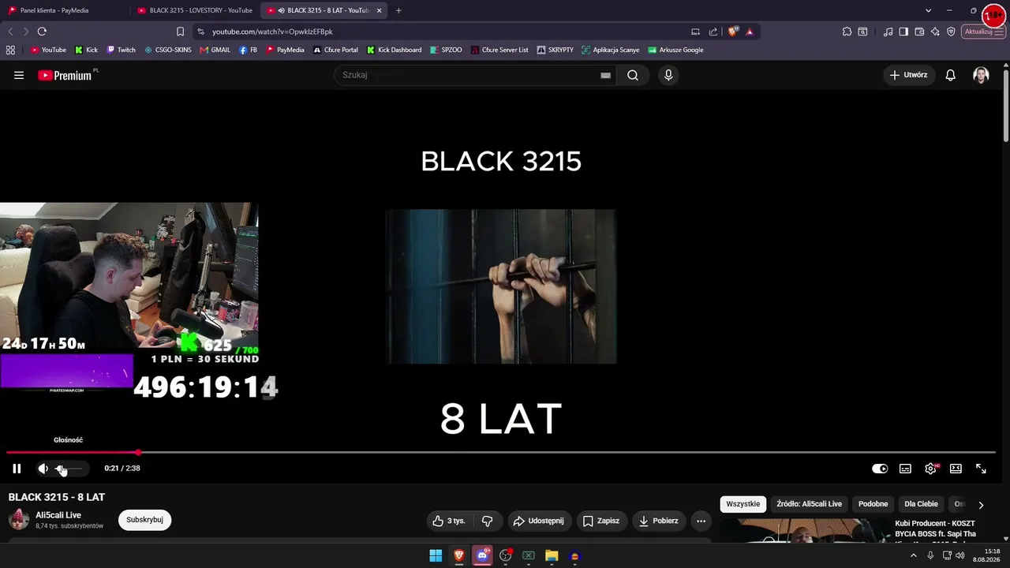Click the Subskrybuj button
The height and width of the screenshot is (568, 1010).
click(144, 520)
